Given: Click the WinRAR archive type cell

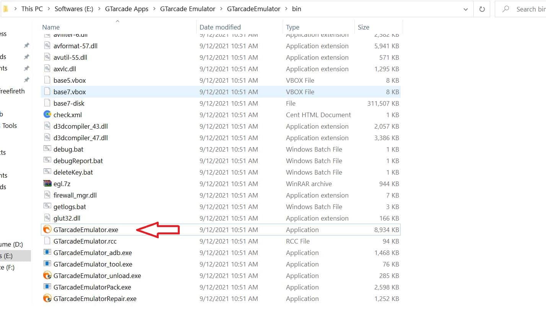Looking at the screenshot, I should click(309, 184).
